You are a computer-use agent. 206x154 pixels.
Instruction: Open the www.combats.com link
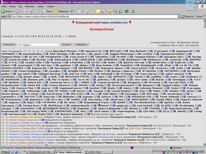click(115, 23)
